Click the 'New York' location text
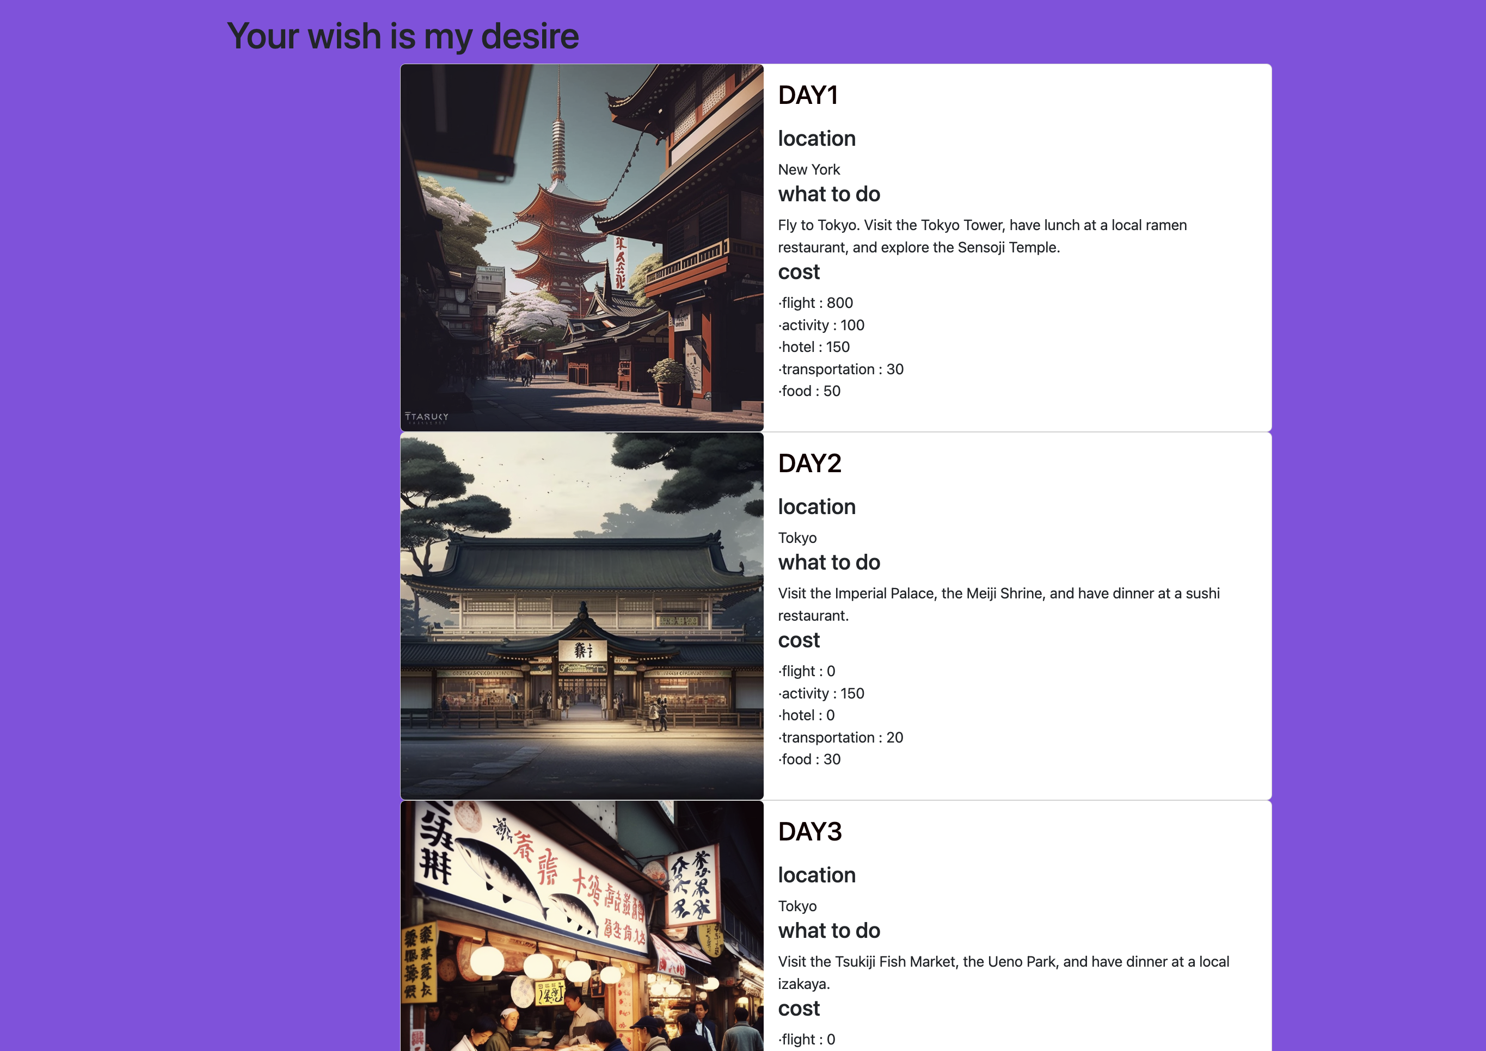Viewport: 1486px width, 1051px height. point(809,170)
